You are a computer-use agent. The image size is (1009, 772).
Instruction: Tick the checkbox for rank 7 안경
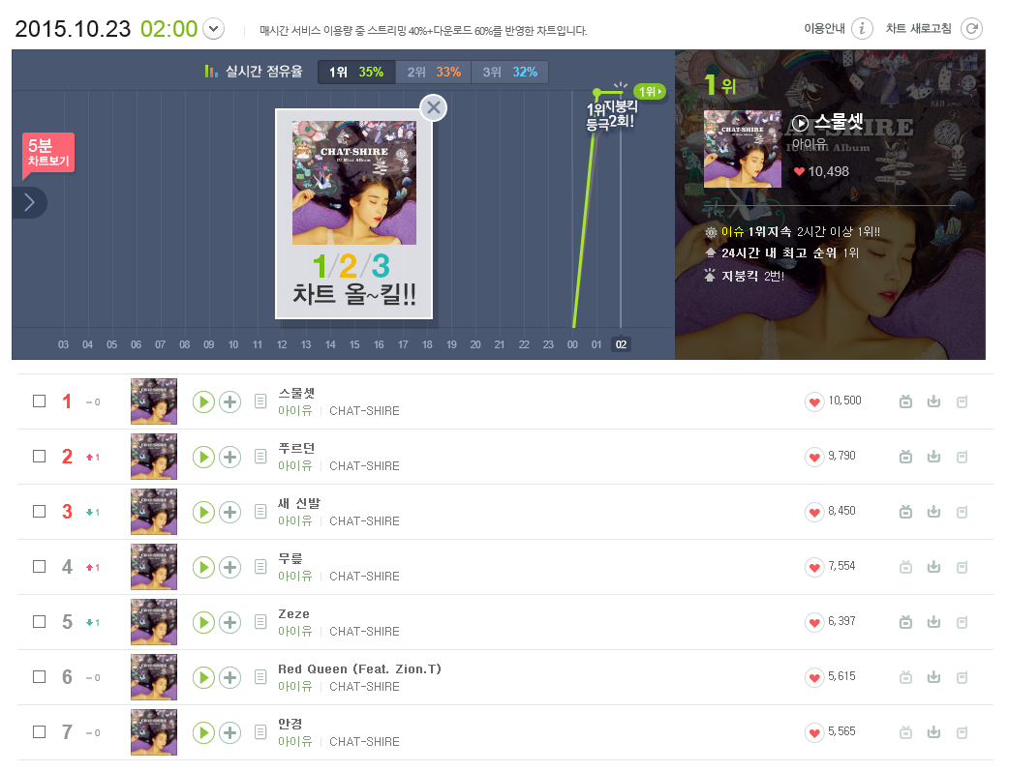pyautogui.click(x=40, y=732)
